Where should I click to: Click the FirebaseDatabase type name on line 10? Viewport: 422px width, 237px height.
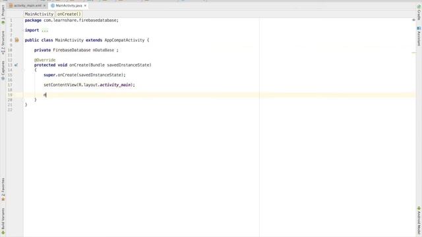[72, 50]
